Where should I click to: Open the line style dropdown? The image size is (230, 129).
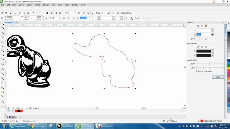click(x=114, y=18)
